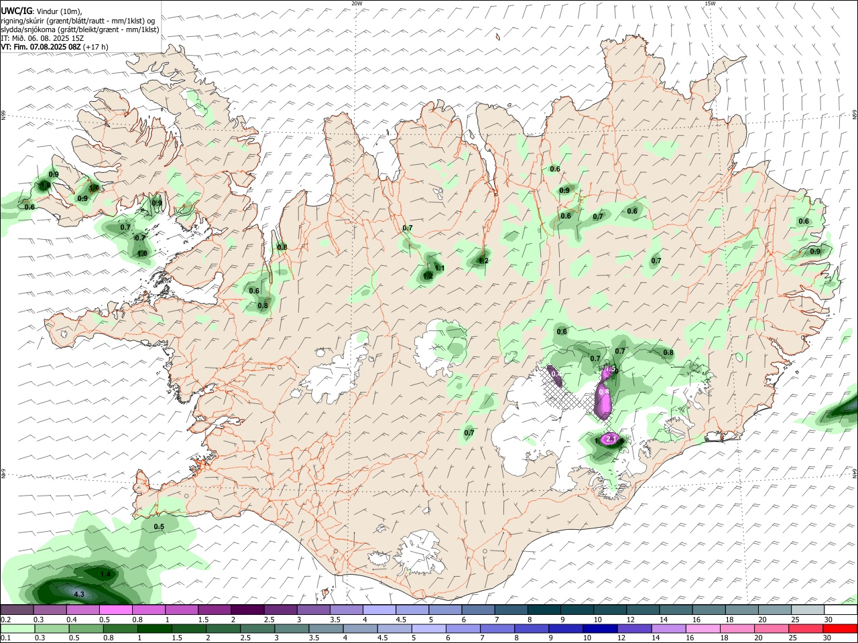Click the 15W longitude label on the top edge
Viewport: 858px width, 643px height.
click(x=710, y=3)
